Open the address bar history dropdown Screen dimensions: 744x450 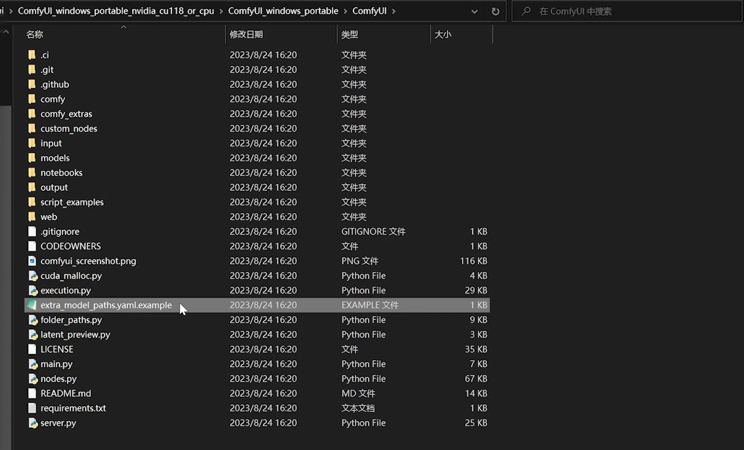tap(474, 11)
